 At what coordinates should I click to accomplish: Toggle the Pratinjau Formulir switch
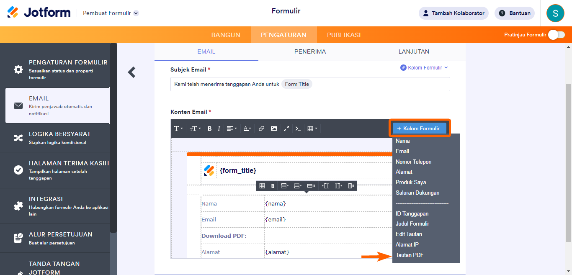click(557, 35)
